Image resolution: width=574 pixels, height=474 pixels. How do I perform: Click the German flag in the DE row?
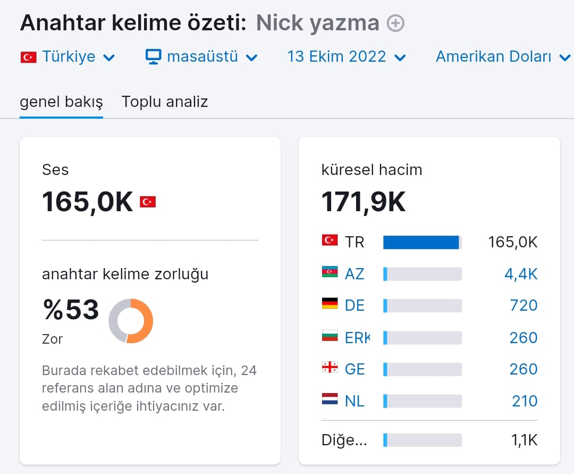330,304
